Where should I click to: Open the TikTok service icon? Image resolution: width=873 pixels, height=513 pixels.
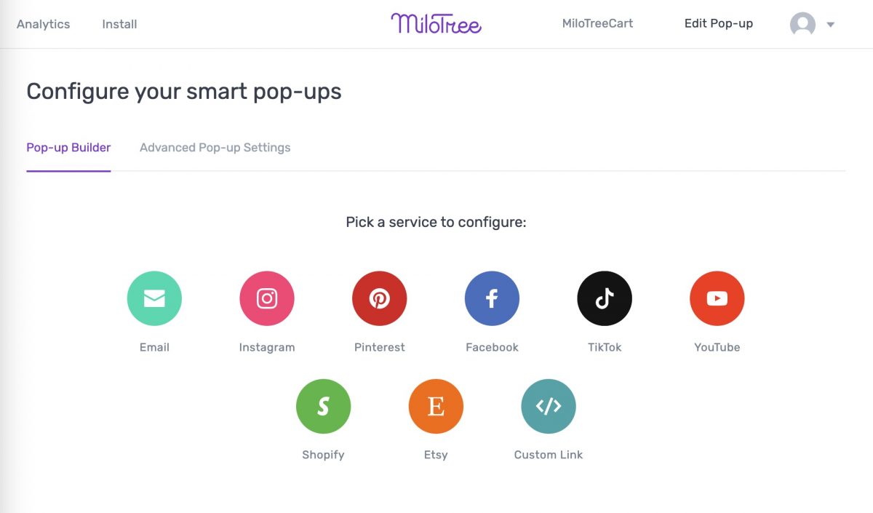[x=605, y=298]
